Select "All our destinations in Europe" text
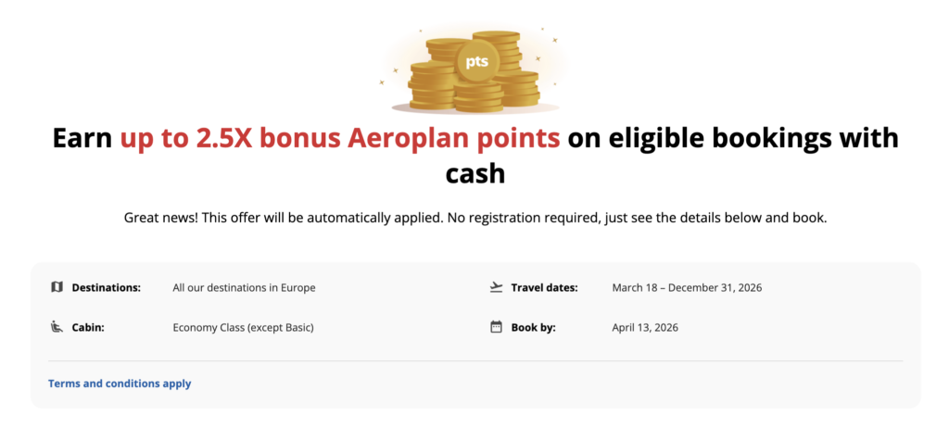Viewport: 949px width, 428px height. coord(244,288)
